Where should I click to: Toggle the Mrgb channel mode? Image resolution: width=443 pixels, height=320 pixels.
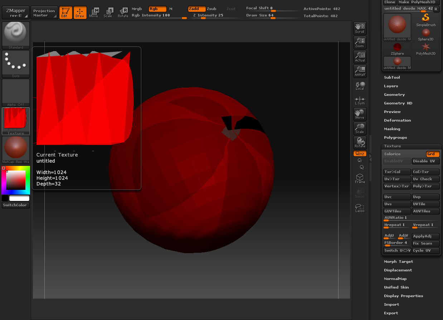(x=137, y=9)
